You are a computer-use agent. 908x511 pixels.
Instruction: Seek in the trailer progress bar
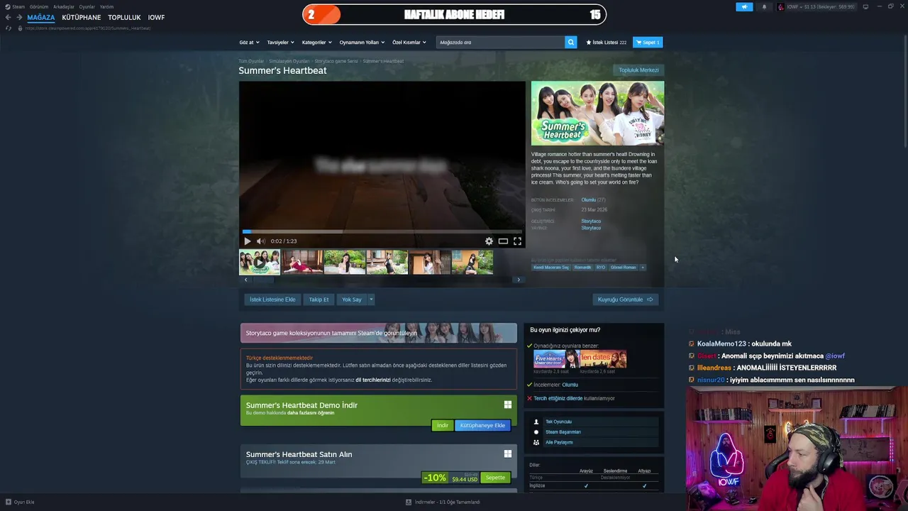click(382, 231)
